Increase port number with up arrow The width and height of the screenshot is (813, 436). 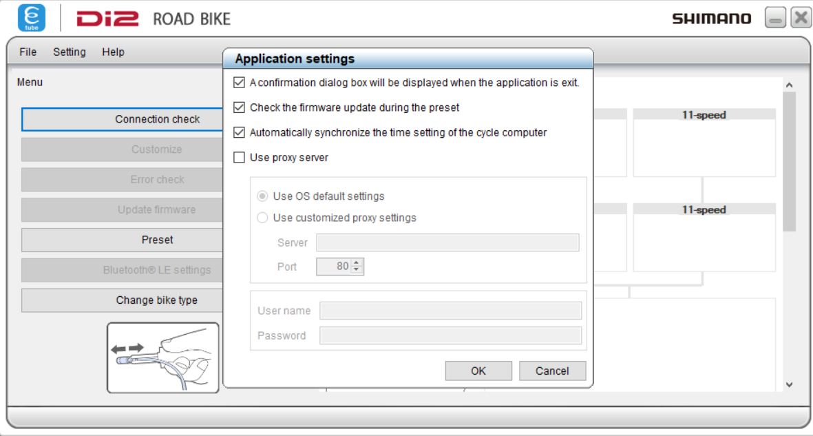[357, 262]
